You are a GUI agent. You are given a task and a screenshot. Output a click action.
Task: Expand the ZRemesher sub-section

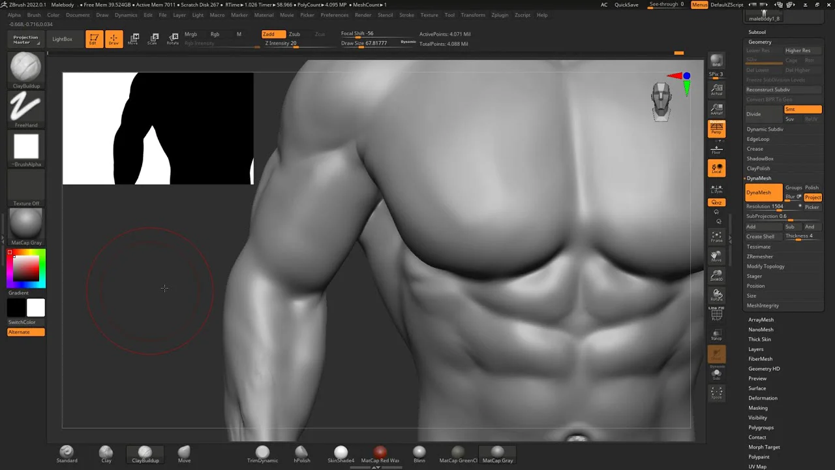[x=759, y=257]
